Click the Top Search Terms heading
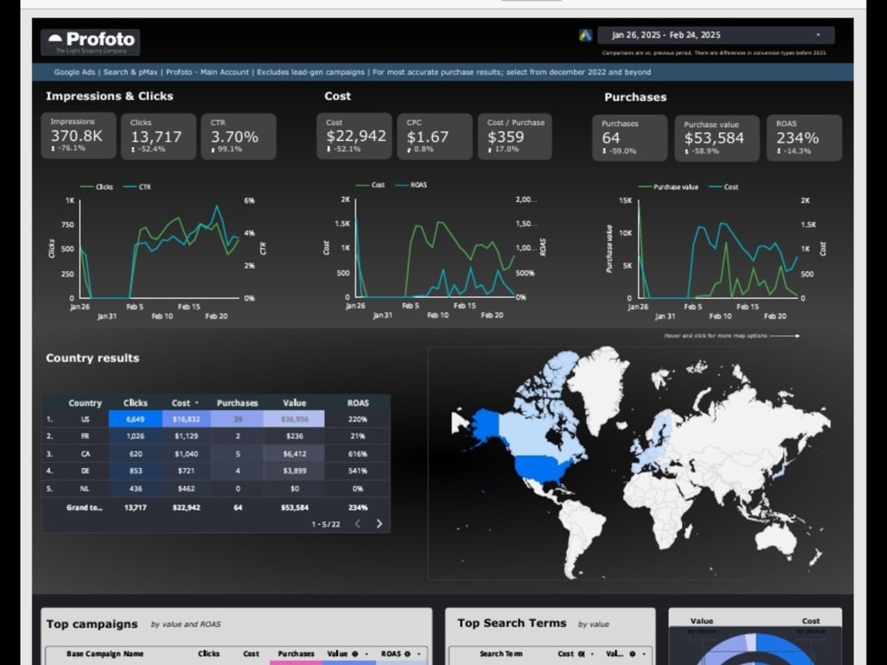This screenshot has width=887, height=665. pos(512,622)
